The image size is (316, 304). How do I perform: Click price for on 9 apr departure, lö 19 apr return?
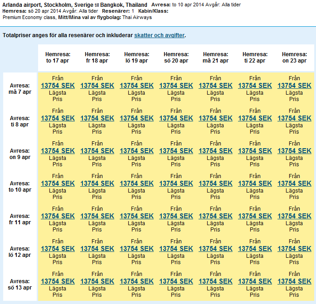136,151
